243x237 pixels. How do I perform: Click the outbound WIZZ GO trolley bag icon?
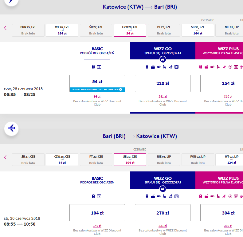pos(153,67)
